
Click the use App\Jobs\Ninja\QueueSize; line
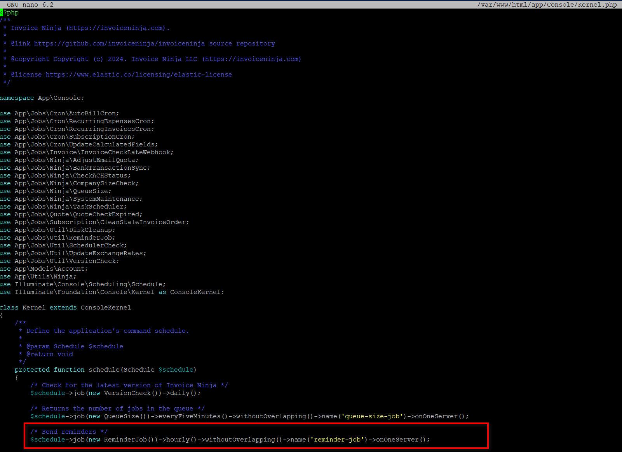[x=56, y=191]
